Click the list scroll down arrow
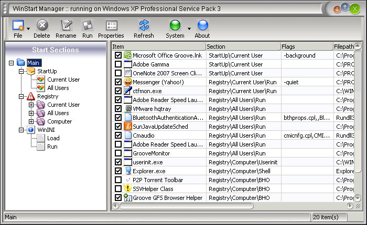 (358, 198)
